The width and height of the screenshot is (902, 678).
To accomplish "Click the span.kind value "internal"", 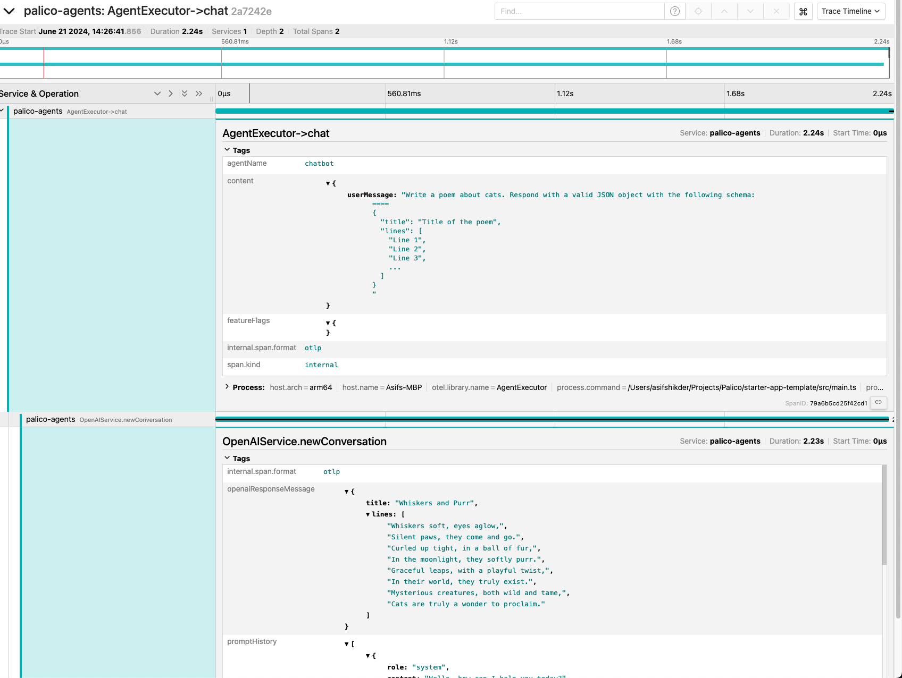I will [x=321, y=365].
